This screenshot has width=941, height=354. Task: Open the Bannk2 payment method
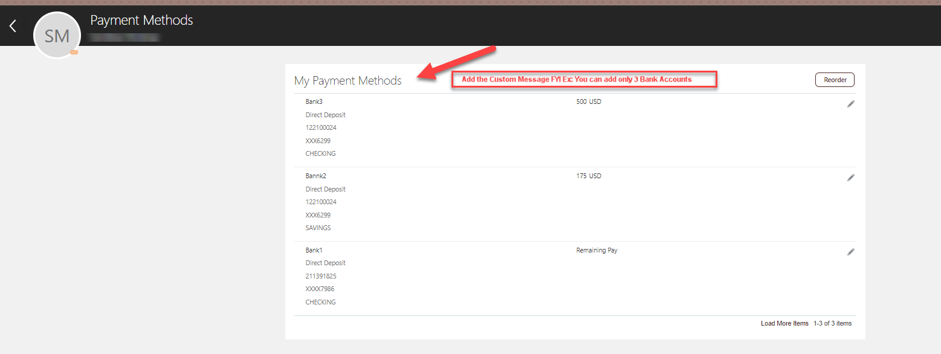pyautogui.click(x=315, y=175)
